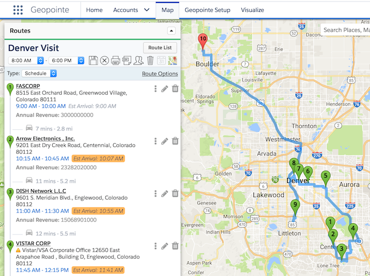Edit the VISTAR CORP stop

(165, 246)
